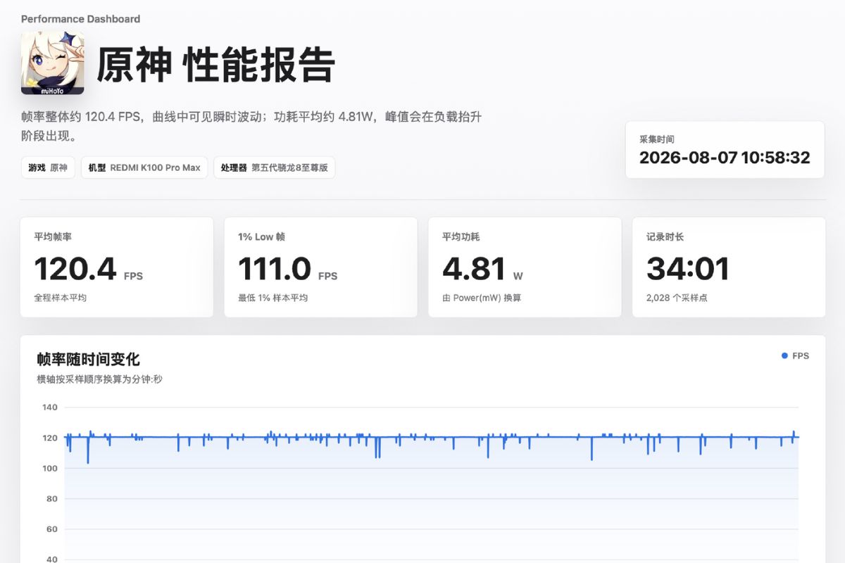Click the 111.0 FPS value

point(287,269)
